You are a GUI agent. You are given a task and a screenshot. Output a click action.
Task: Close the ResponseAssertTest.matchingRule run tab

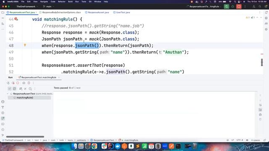click(59, 77)
